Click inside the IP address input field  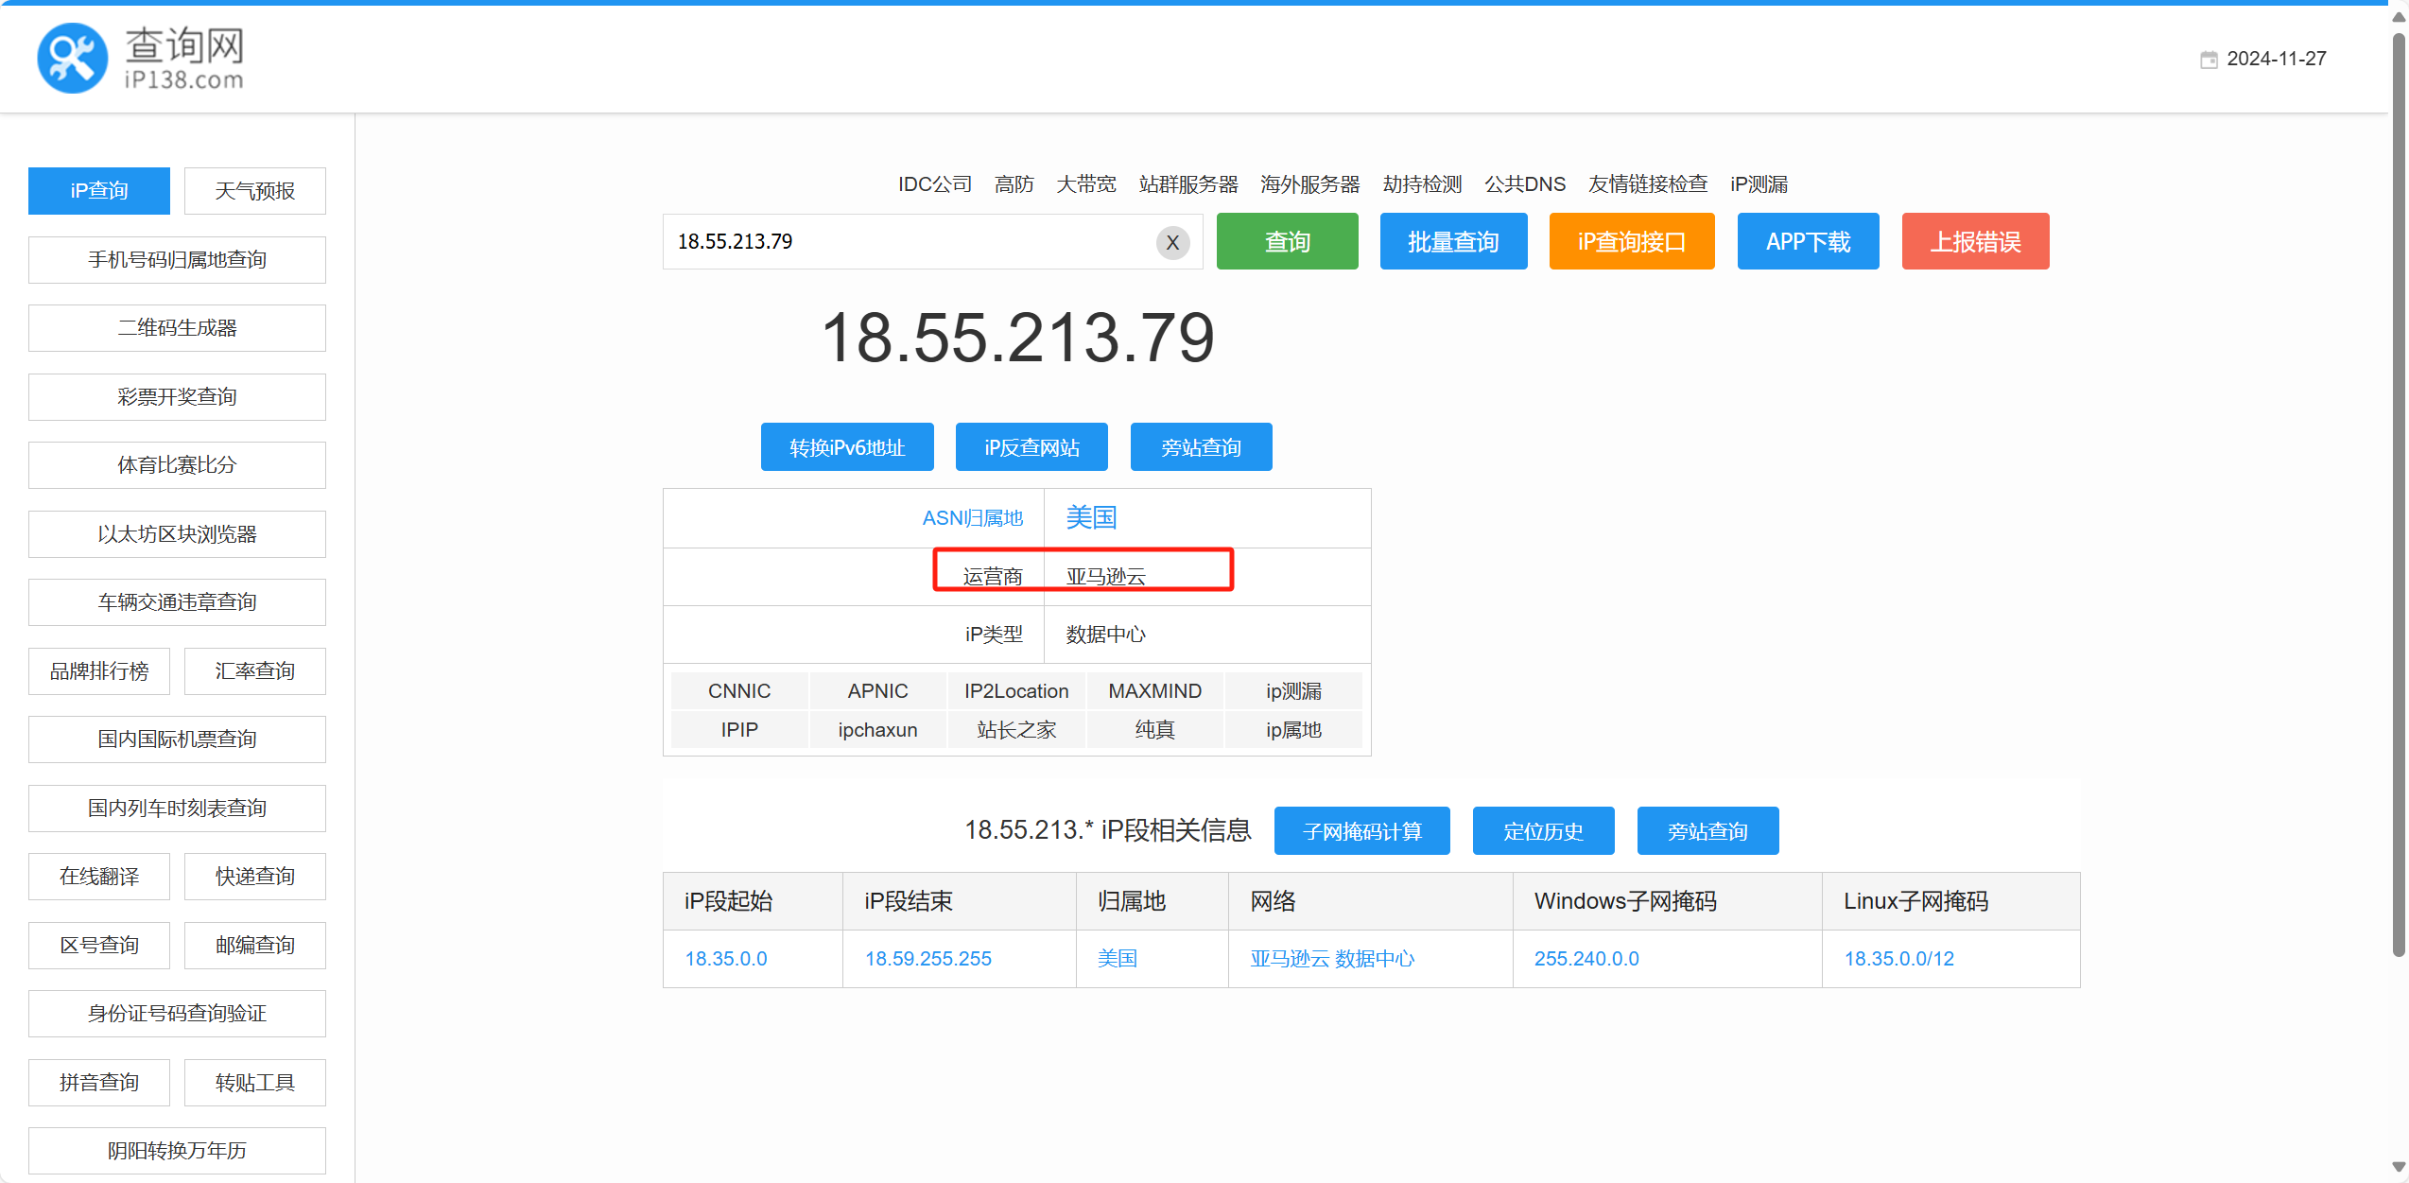click(908, 242)
